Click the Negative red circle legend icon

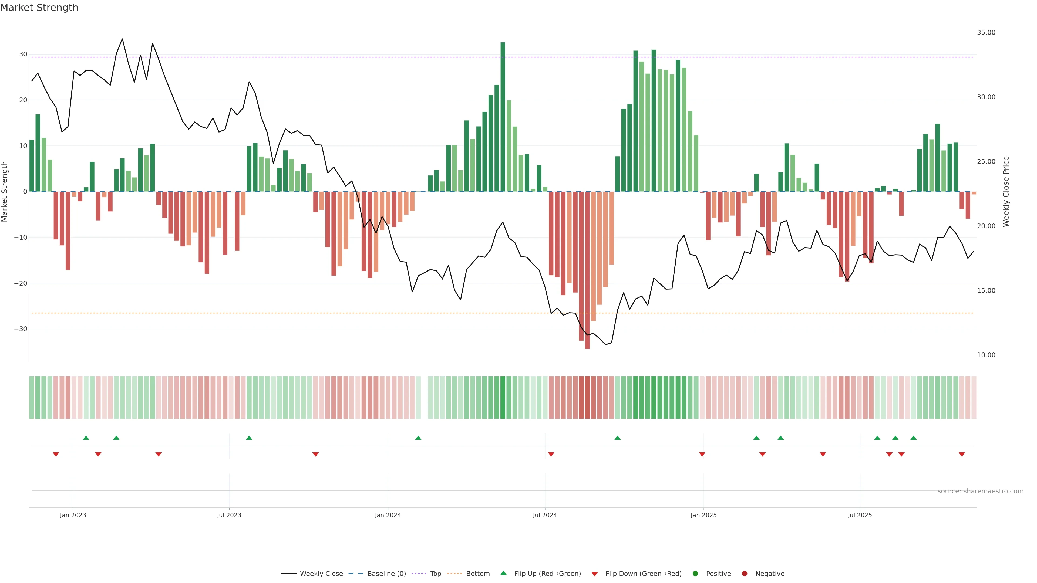coord(744,574)
